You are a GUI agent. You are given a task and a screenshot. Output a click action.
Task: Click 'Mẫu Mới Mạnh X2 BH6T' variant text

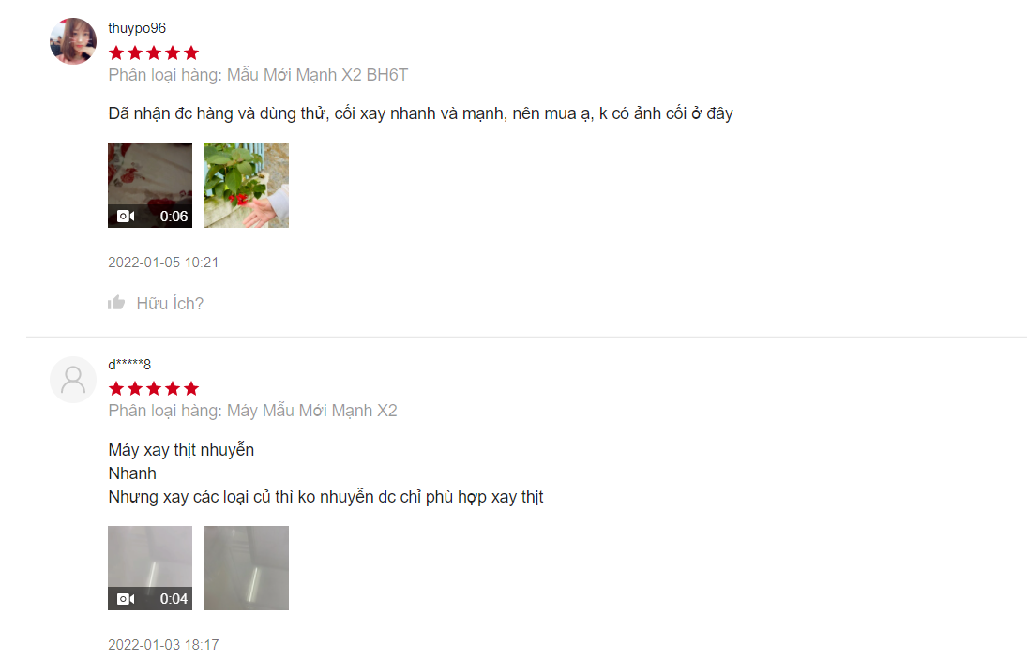click(317, 75)
